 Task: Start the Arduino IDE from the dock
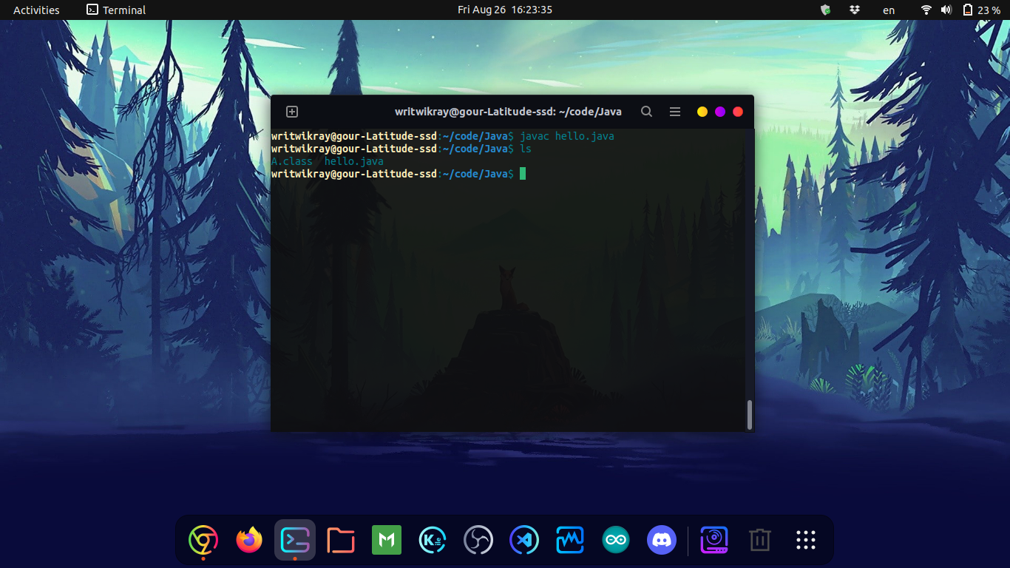pyautogui.click(x=616, y=540)
